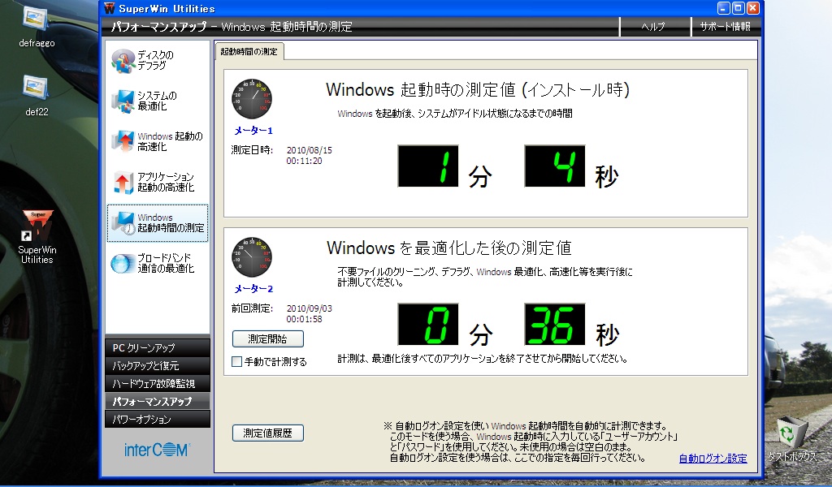This screenshot has height=487, width=832.
Task: Enable the 手動で計測する checkbox
Action: click(x=237, y=361)
